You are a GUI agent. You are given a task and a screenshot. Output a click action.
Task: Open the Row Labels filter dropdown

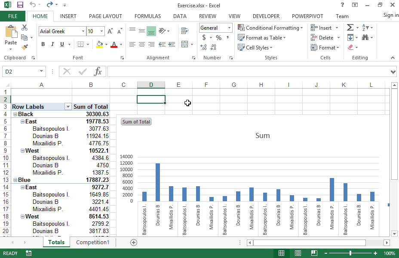68,107
